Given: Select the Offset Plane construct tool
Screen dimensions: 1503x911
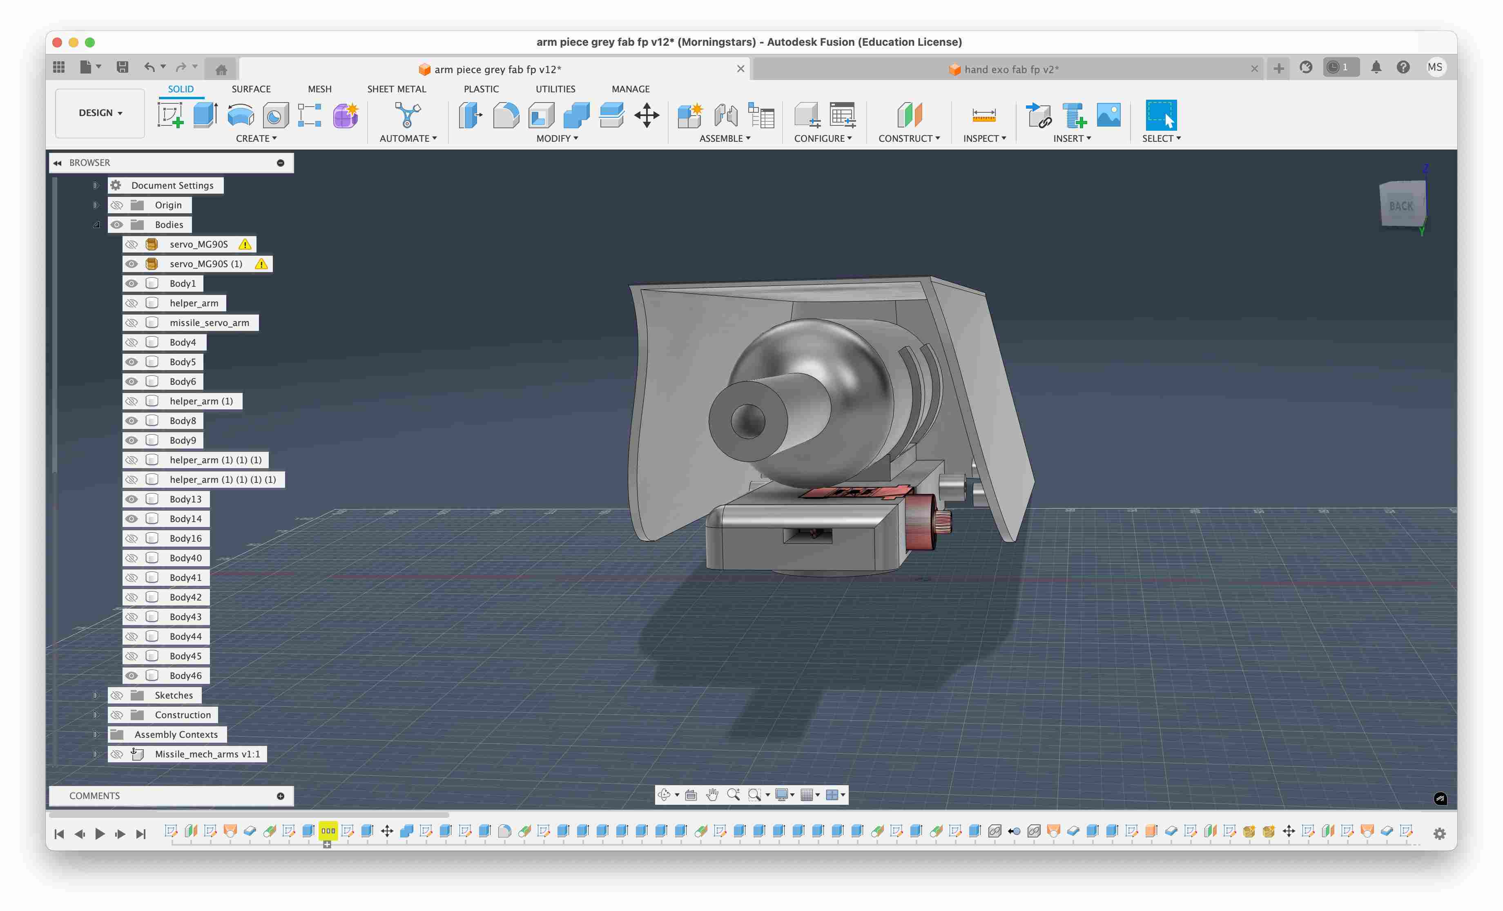Looking at the screenshot, I should (909, 115).
